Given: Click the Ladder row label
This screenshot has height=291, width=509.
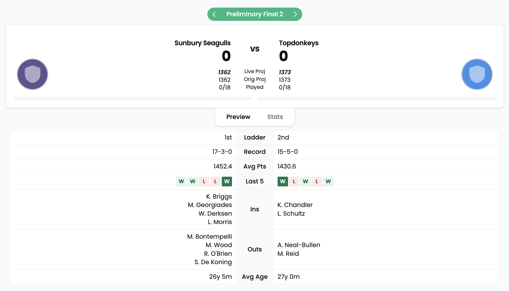Looking at the screenshot, I should [255, 137].
